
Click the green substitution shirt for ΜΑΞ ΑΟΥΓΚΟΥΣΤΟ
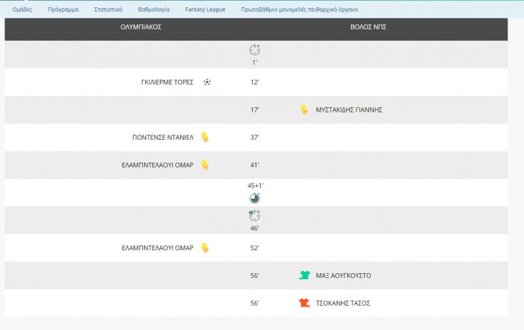pyautogui.click(x=305, y=275)
